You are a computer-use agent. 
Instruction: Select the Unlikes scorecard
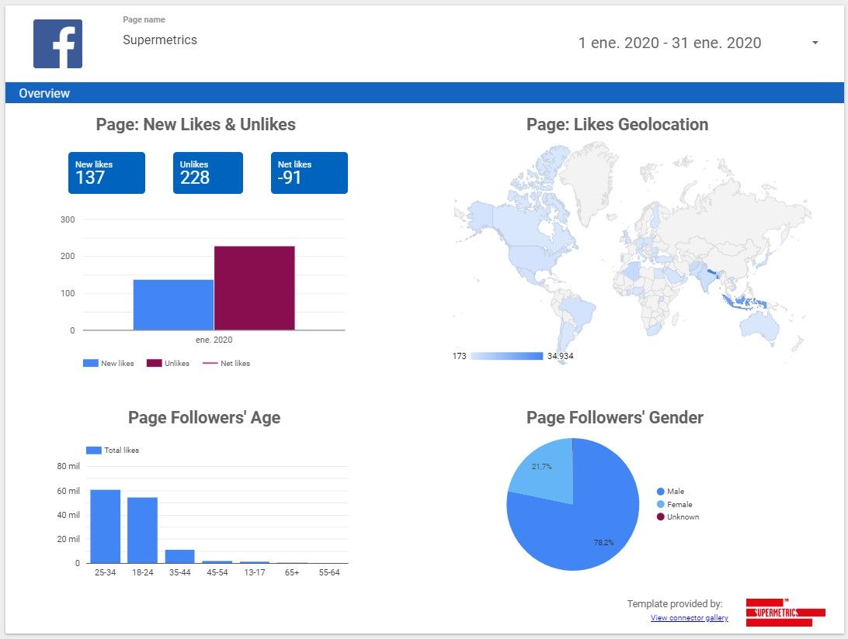click(x=208, y=172)
